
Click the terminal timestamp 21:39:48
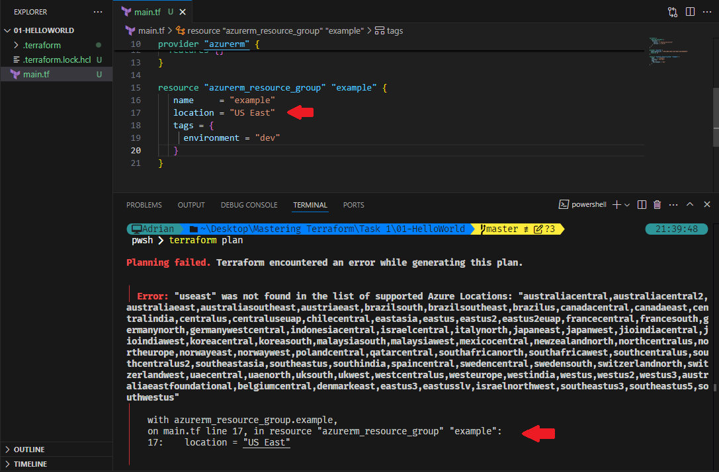click(x=677, y=229)
